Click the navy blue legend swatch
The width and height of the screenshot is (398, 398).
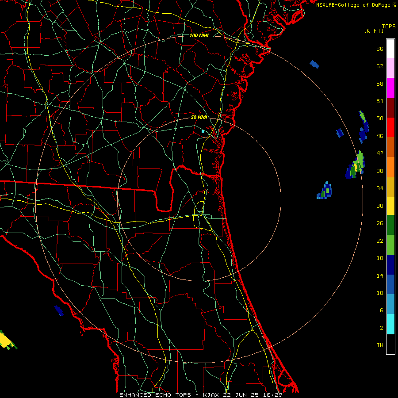point(390,265)
